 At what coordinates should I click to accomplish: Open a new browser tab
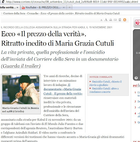pos(69,7)
